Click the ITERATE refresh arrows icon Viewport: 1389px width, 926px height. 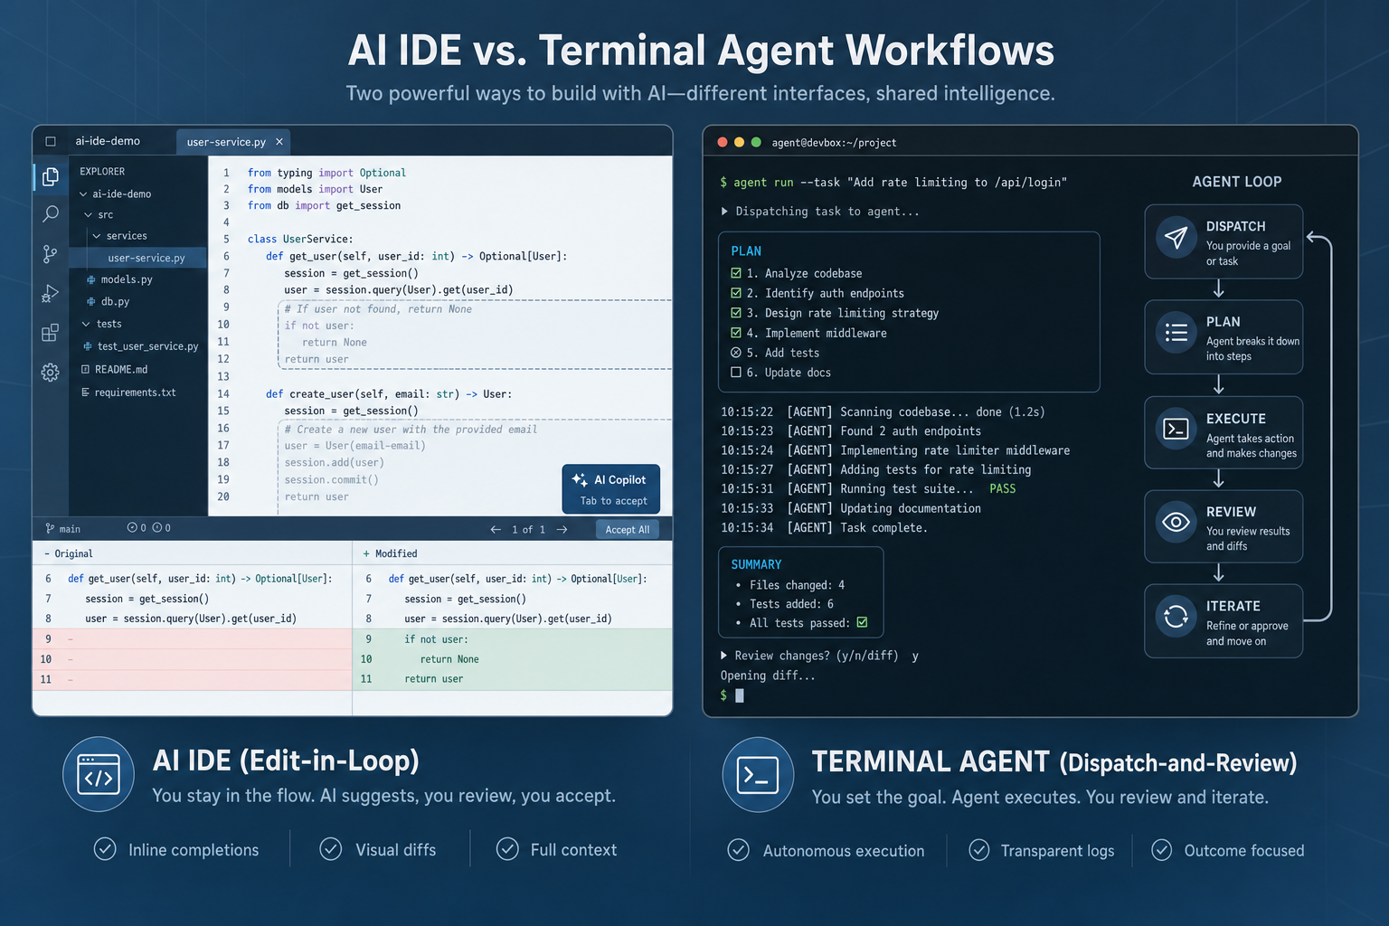point(1176,616)
